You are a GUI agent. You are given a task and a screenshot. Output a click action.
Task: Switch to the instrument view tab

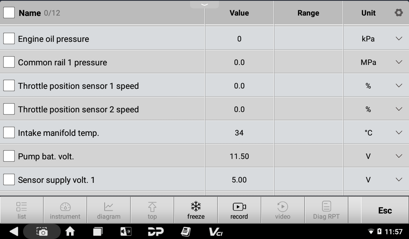coord(65,210)
